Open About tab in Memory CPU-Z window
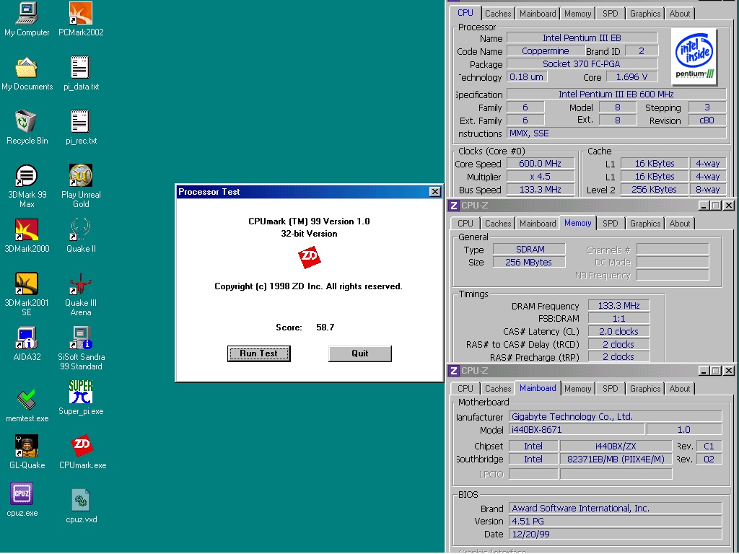739x554 pixels. tap(680, 224)
